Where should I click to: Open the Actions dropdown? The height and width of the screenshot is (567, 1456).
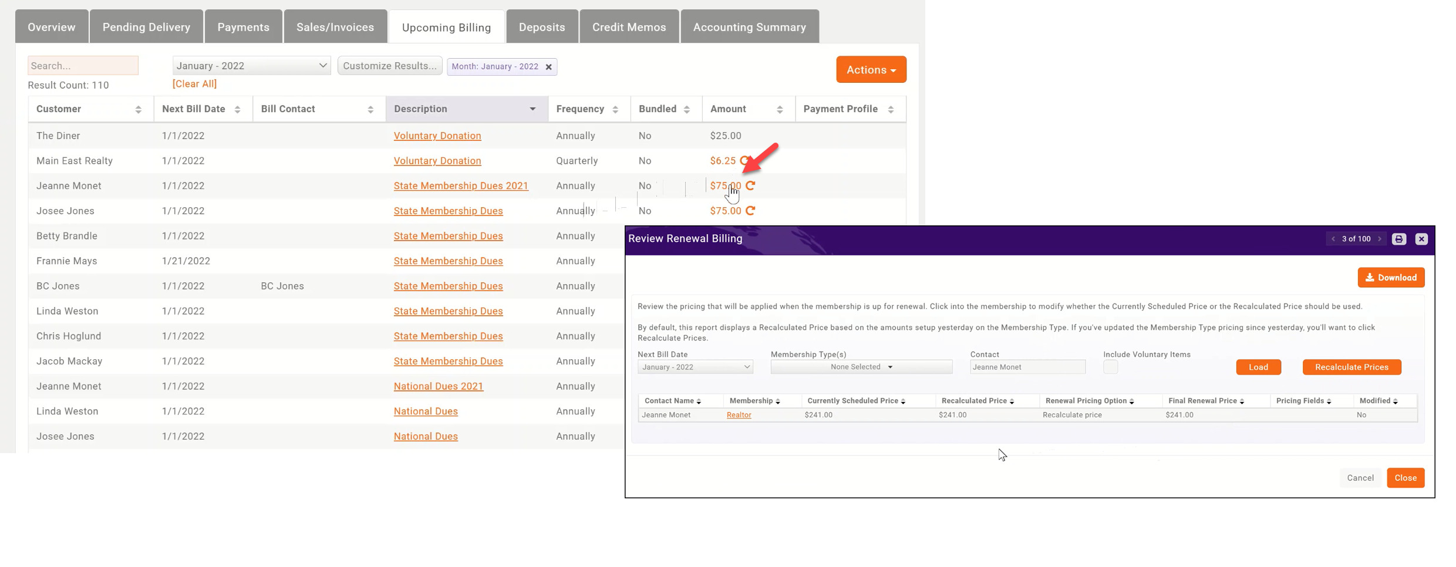(871, 69)
